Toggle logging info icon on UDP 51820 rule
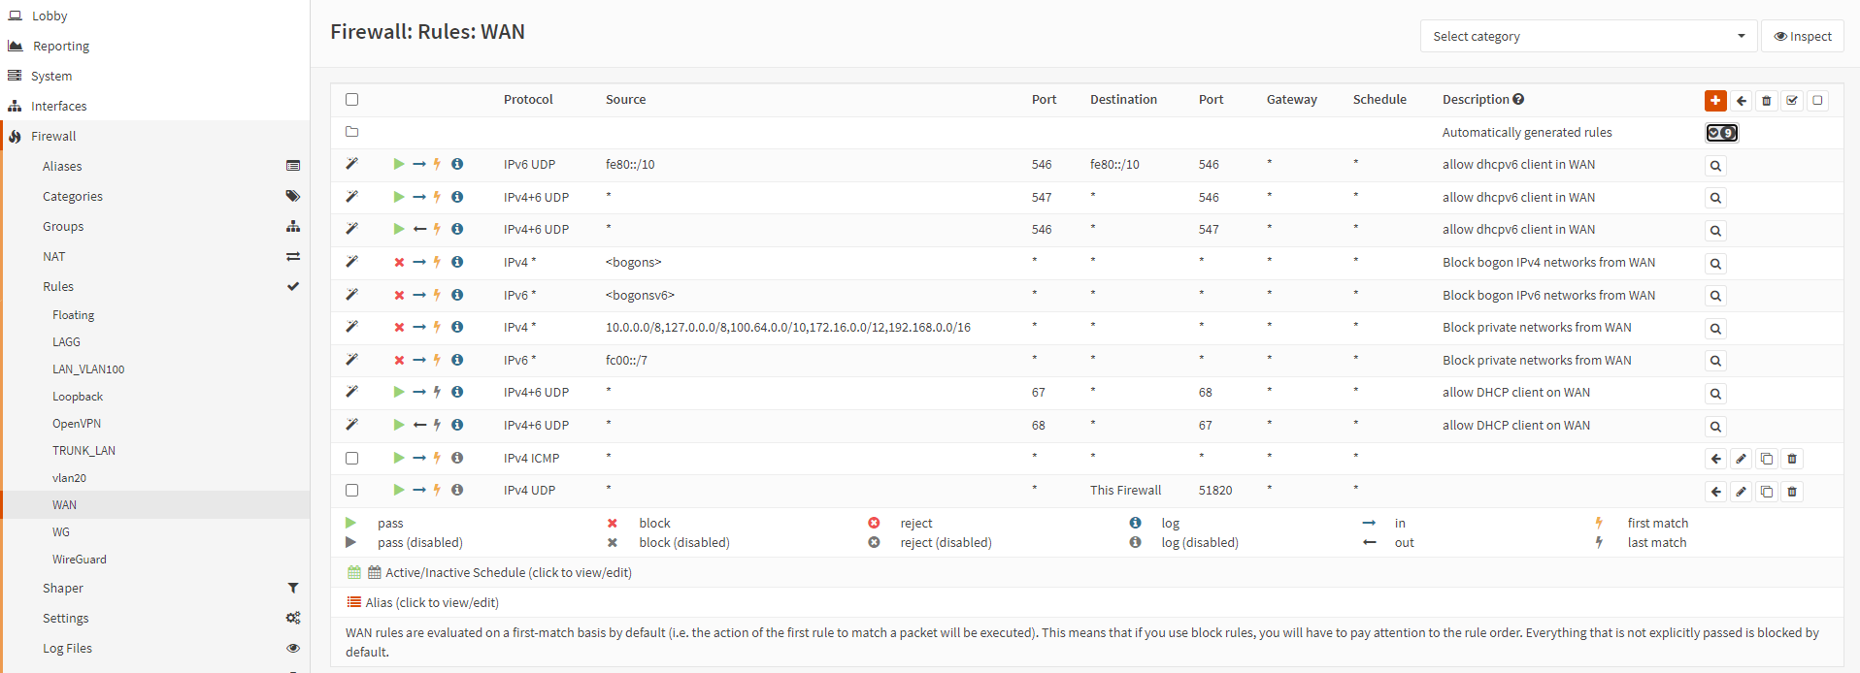Viewport: 1860px width, 673px height. (457, 490)
